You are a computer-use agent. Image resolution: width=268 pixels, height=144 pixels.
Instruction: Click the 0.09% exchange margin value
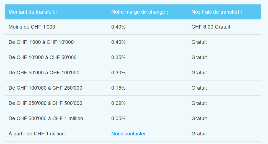pos(118,103)
